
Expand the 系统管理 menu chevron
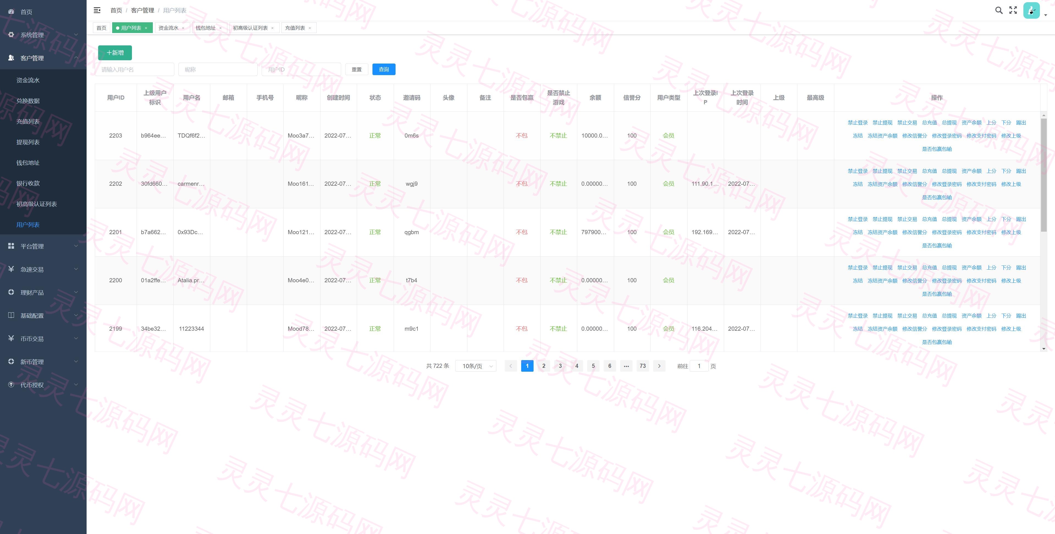click(x=76, y=35)
